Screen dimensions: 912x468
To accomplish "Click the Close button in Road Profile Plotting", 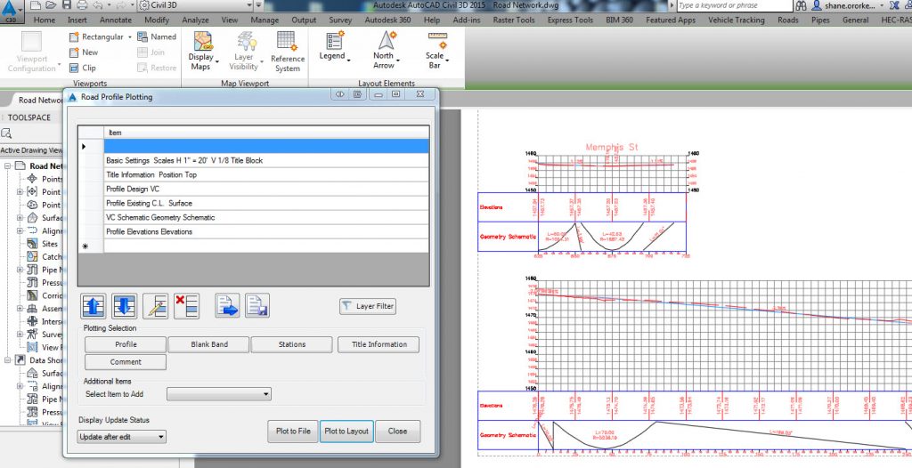I will (x=398, y=432).
